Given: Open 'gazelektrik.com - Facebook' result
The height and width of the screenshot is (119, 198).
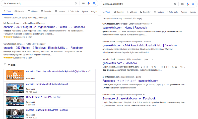Looking at the screenshot, I should pos(120,63).
